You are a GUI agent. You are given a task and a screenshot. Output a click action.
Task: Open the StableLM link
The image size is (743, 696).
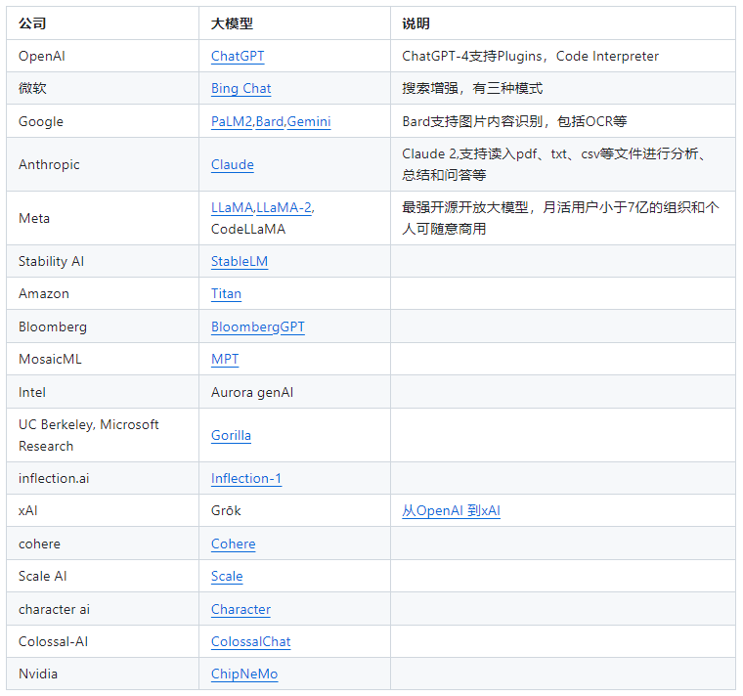pos(240,262)
